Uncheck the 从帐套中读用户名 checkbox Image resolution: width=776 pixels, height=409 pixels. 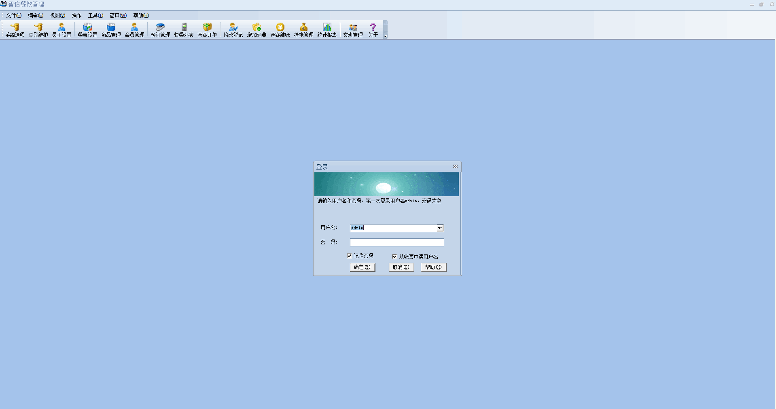394,256
